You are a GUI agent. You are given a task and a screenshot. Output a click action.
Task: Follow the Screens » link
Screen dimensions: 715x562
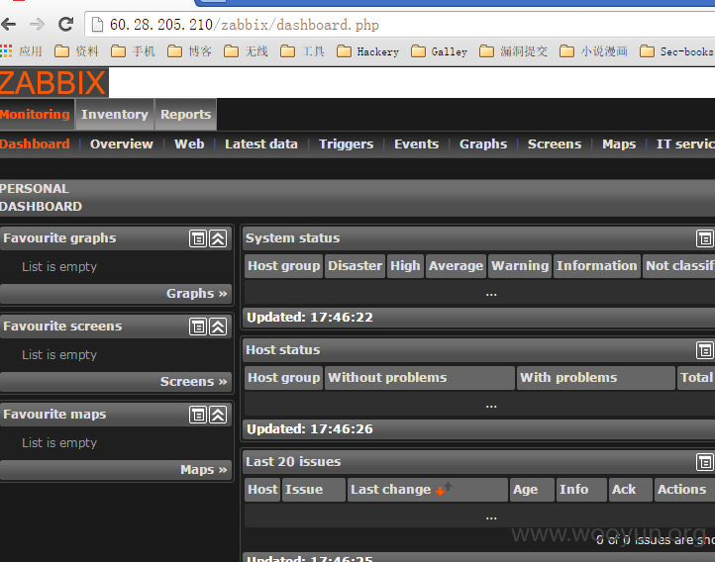click(x=193, y=381)
